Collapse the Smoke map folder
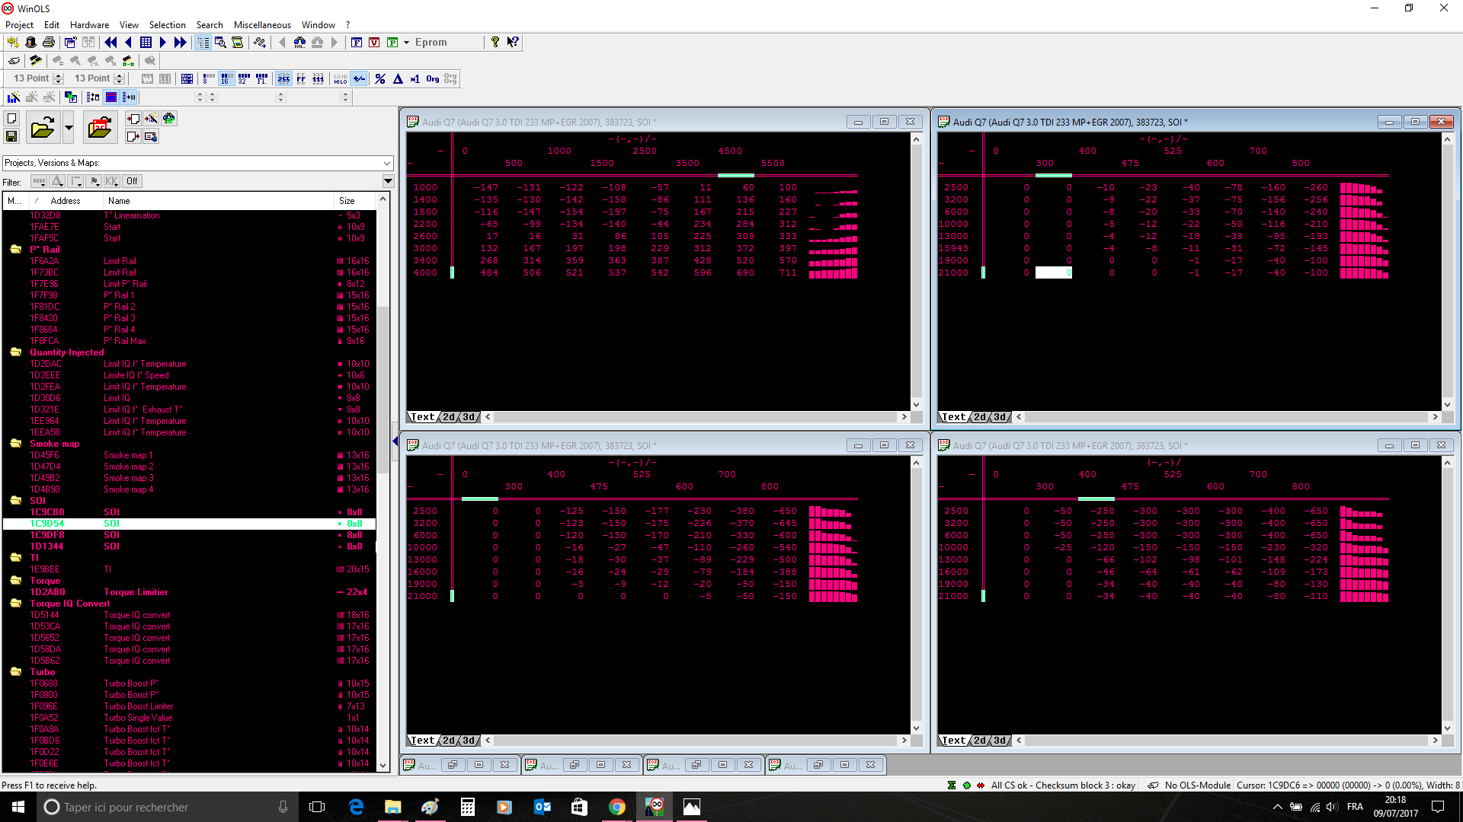1463x822 pixels. click(15, 444)
